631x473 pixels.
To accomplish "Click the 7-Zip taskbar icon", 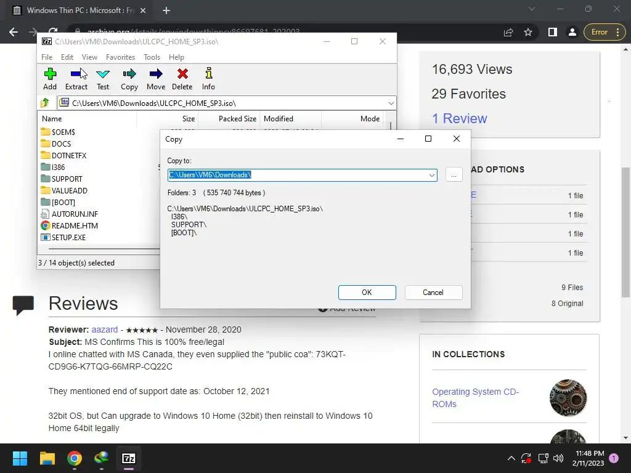I will (129, 458).
